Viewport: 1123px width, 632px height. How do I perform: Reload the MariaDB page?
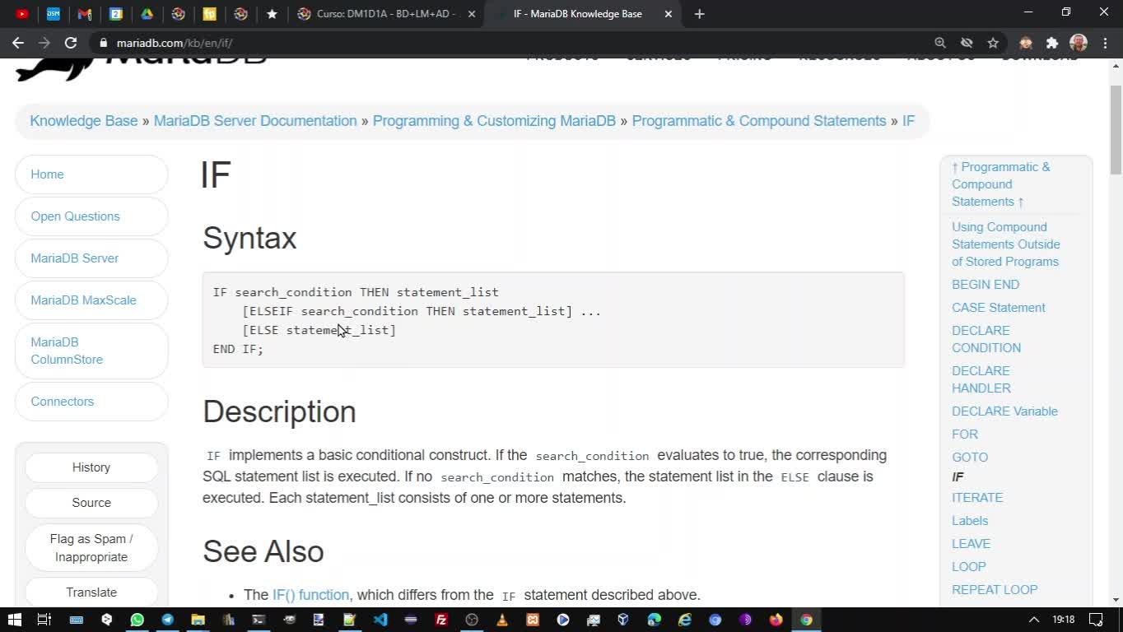click(71, 43)
